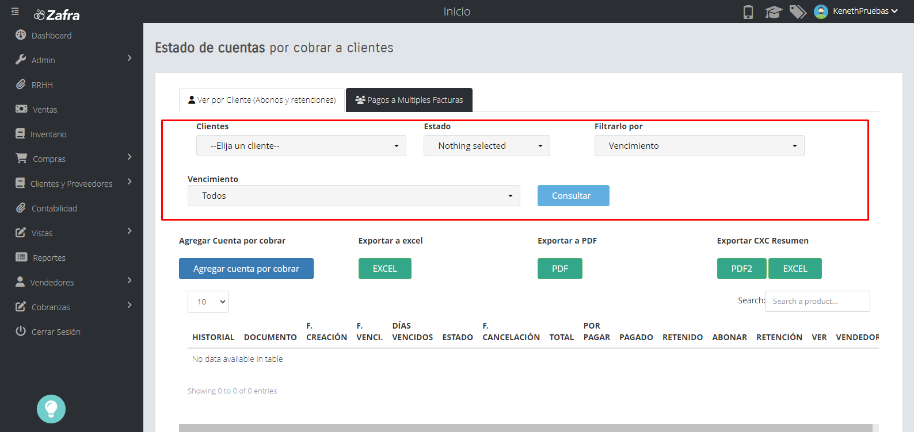Screen dimensions: 914x432
Task: Export to Excel under Exportar a excel
Action: coord(385,269)
